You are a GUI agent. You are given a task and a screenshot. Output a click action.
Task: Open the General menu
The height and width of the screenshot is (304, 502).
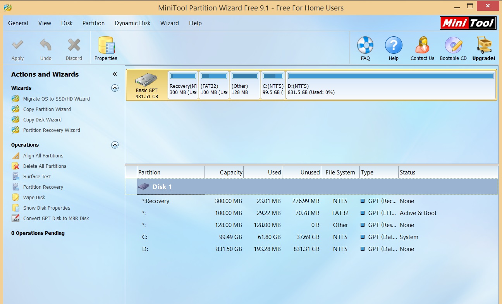[18, 23]
